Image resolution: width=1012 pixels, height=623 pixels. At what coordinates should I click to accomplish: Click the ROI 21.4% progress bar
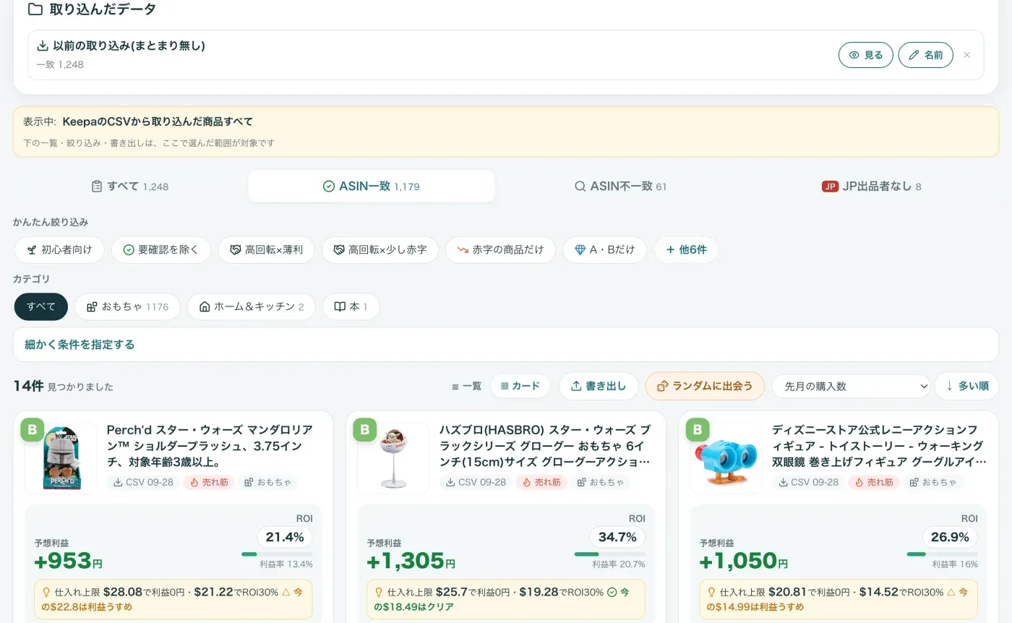[277, 554]
